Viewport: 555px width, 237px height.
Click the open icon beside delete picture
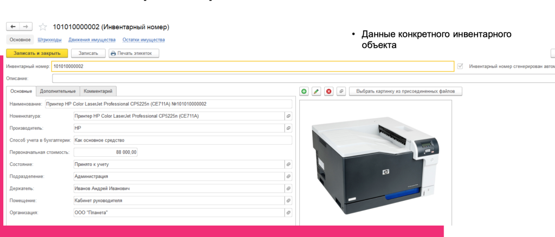[341, 92]
